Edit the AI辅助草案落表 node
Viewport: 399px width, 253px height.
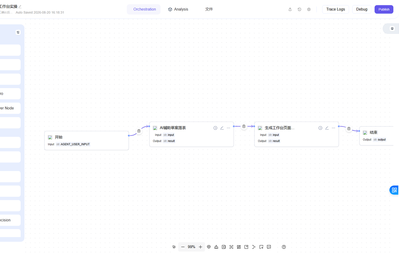[222, 128]
